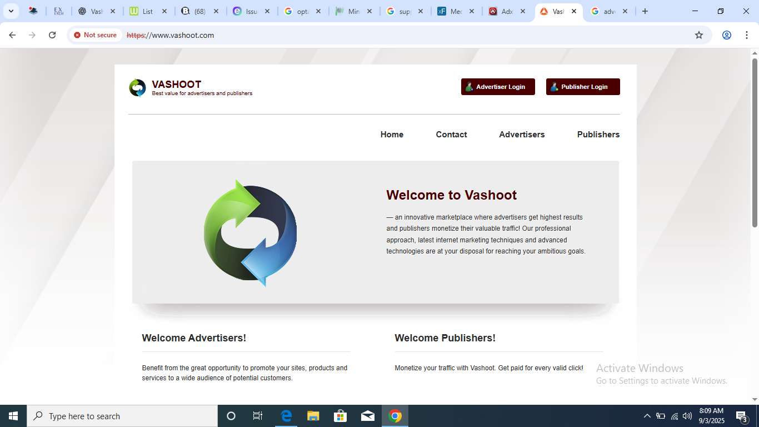The height and width of the screenshot is (427, 759).
Task: Go back using the browser back arrow
Action: coord(12,35)
